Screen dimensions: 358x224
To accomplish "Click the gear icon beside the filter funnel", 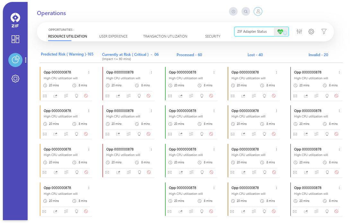I will point(311,31).
